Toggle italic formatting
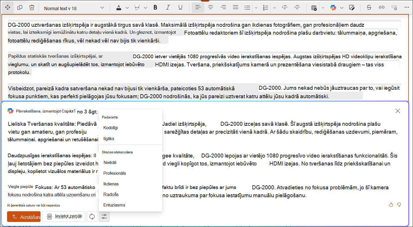Screen dimensions: 413x227 pyautogui.click(x=168, y=8)
